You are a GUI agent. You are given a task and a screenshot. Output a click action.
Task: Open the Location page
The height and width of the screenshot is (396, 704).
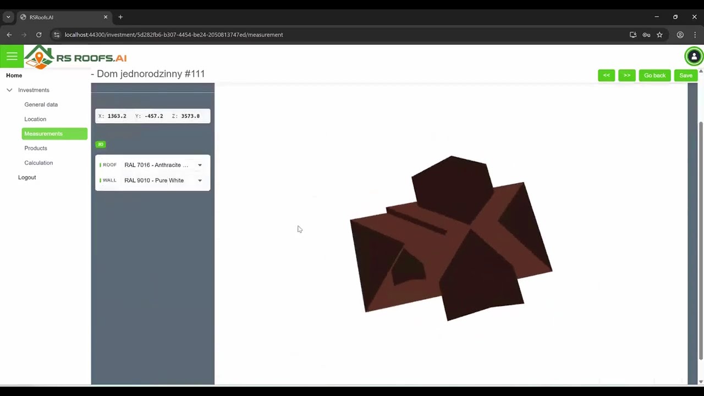coord(35,119)
